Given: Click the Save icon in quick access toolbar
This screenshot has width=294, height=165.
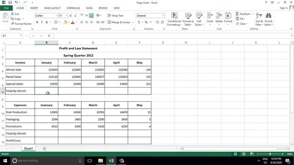Looking at the screenshot, I should point(10,2).
